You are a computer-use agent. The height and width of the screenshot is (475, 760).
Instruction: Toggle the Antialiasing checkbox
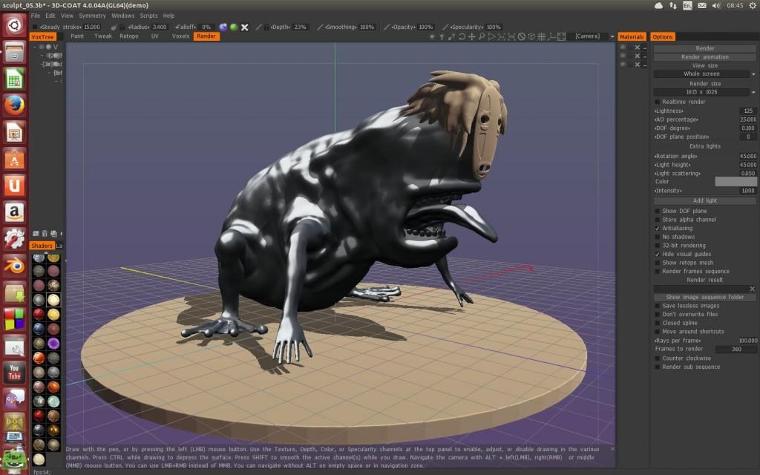[657, 229]
